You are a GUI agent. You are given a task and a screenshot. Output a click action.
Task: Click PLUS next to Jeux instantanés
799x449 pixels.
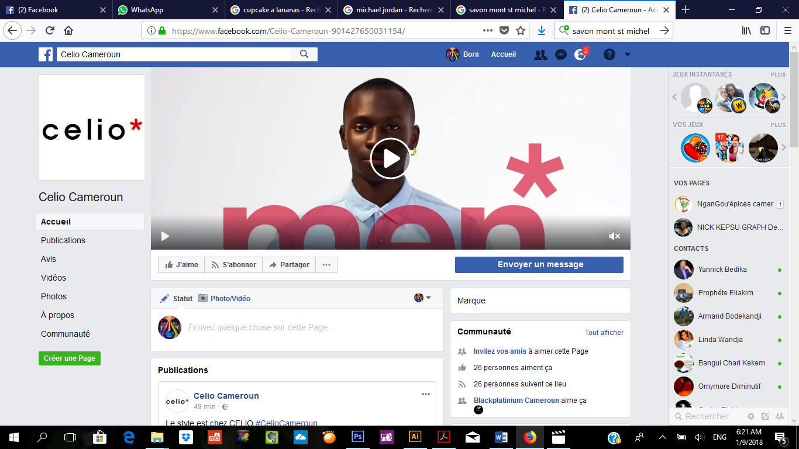pyautogui.click(x=778, y=74)
